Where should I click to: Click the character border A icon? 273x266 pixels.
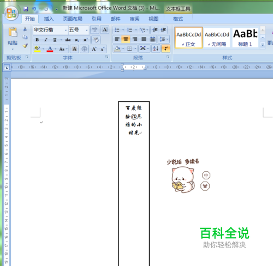tap(105, 30)
